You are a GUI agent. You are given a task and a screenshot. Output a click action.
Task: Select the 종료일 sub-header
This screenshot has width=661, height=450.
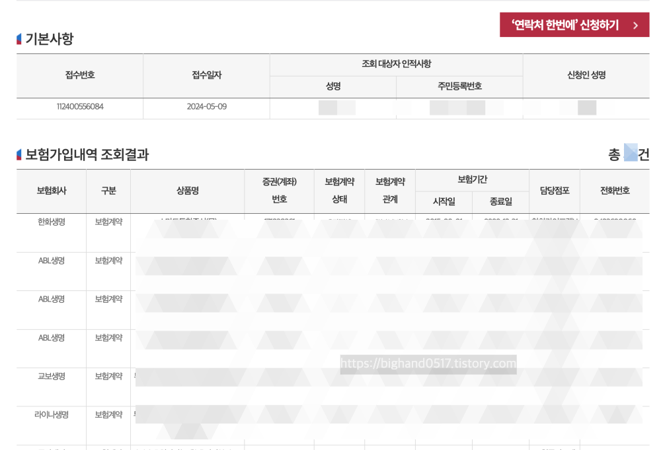click(501, 202)
